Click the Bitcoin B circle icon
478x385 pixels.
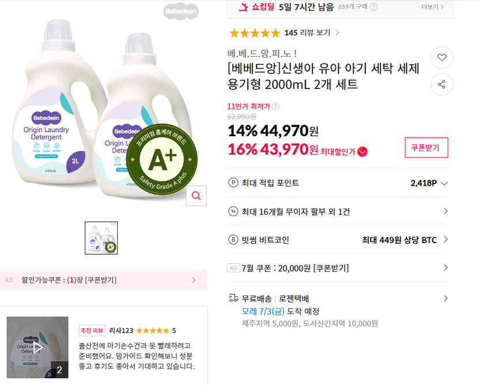coord(233,240)
